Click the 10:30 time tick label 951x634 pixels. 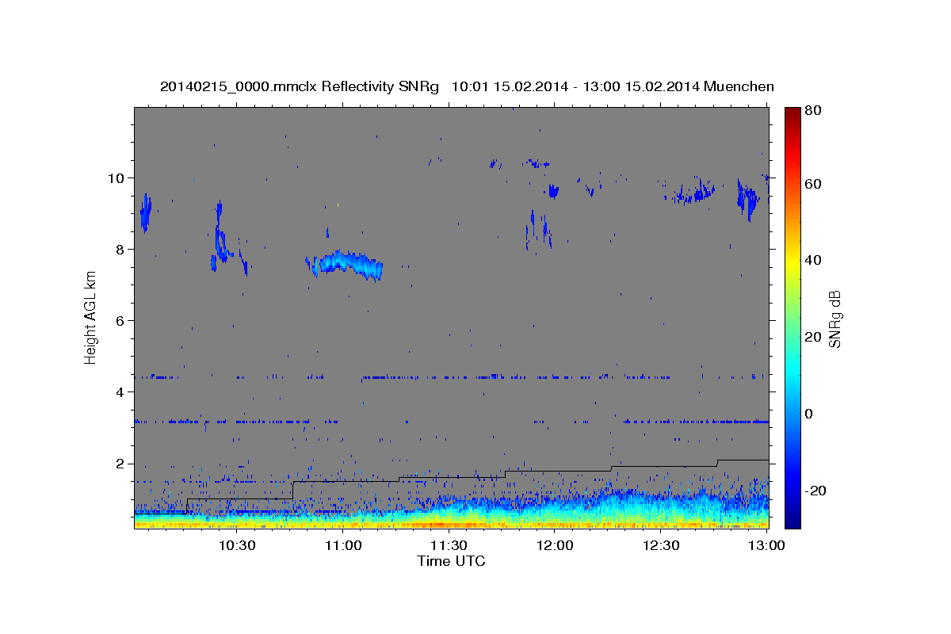237,545
